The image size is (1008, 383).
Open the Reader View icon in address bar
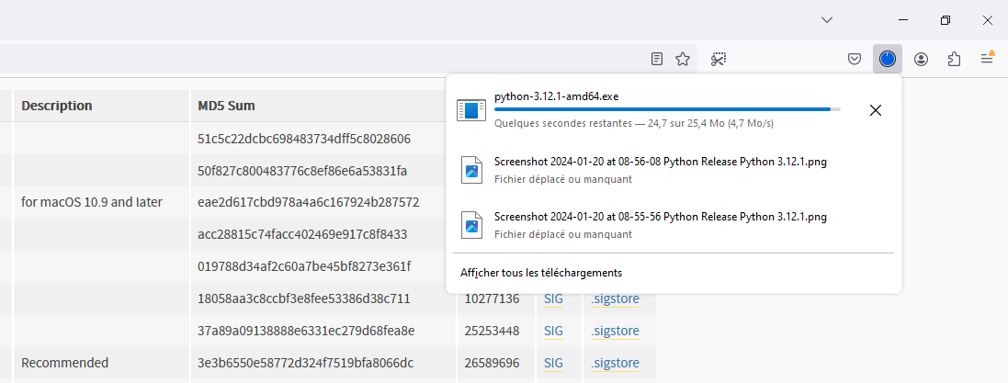click(656, 59)
